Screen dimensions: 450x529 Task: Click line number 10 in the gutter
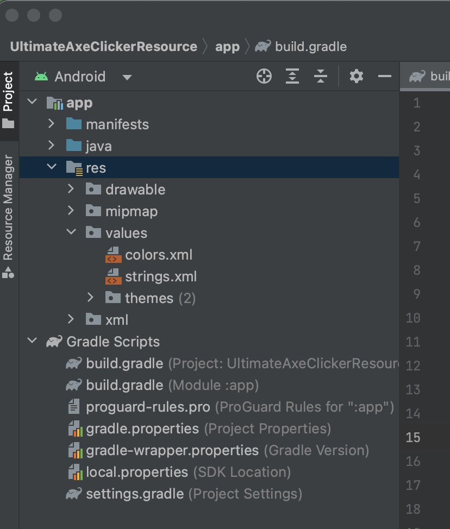413,318
